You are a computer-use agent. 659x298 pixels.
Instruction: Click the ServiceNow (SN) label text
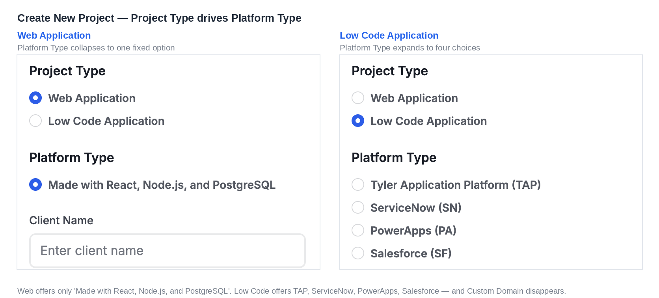pos(416,208)
